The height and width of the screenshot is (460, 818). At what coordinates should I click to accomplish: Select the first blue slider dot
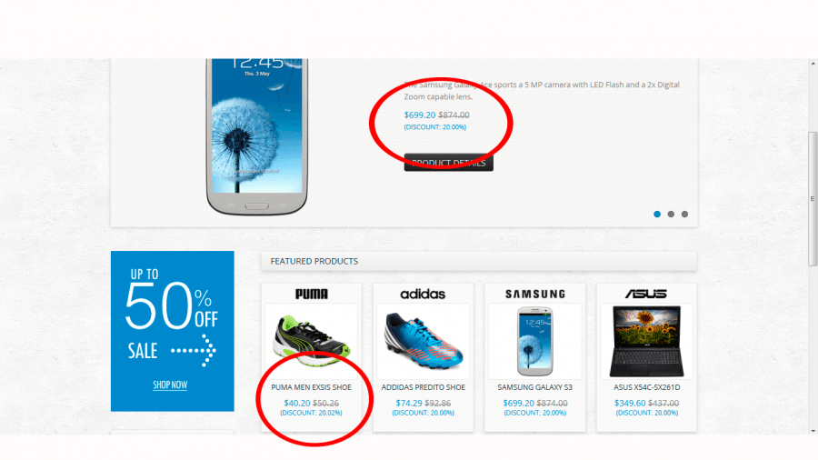pyautogui.click(x=657, y=214)
